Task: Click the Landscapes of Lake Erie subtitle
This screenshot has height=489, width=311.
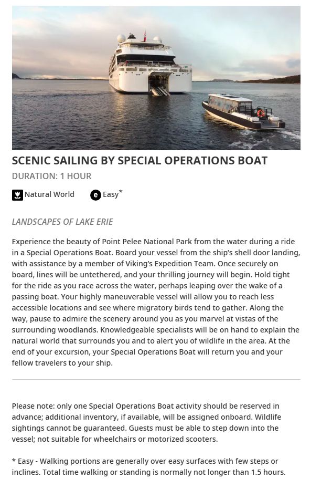Action: [62, 222]
